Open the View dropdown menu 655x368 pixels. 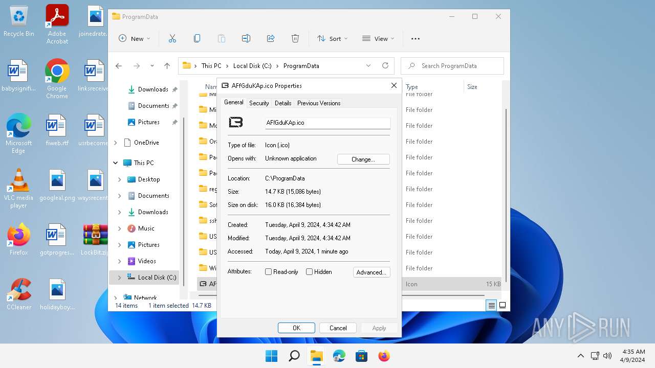click(x=378, y=38)
